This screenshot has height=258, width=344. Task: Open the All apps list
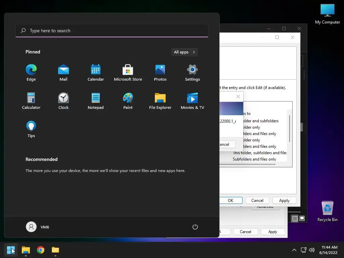pos(184,52)
